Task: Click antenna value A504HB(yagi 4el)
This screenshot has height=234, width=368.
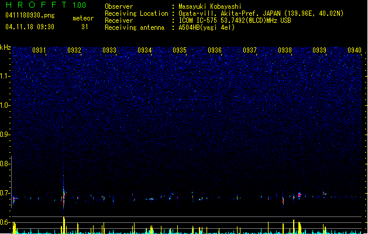Action: tap(207, 27)
